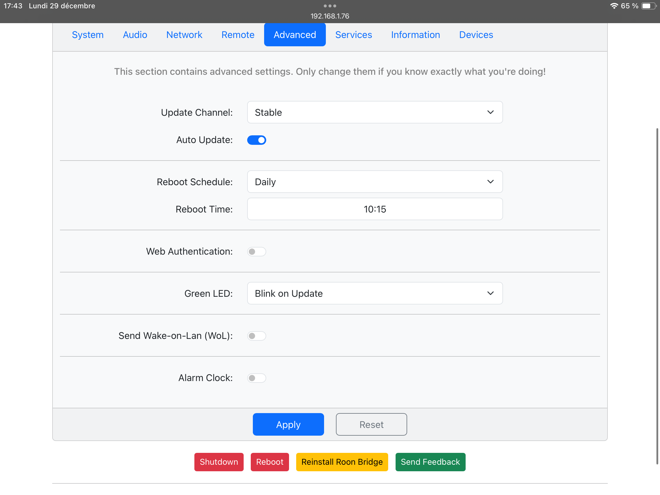Switch to the Audio tab

135,35
